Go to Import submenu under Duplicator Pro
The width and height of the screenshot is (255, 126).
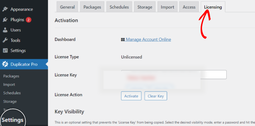[x=9, y=85]
